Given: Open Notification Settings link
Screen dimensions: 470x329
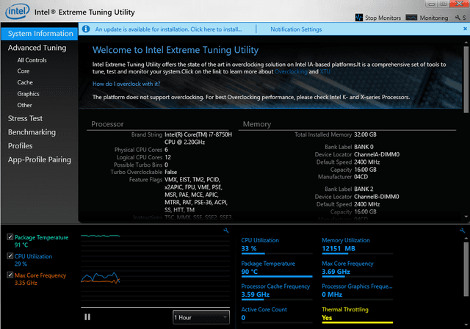Looking at the screenshot, I should coord(296,29).
